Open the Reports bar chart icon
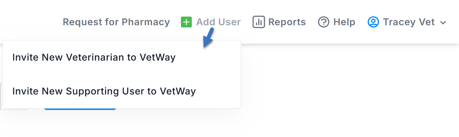 (259, 22)
